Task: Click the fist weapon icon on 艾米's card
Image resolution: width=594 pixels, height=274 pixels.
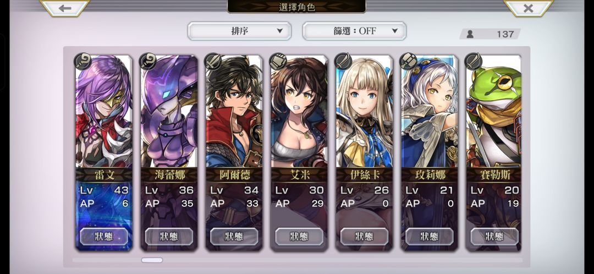Action: point(278,62)
